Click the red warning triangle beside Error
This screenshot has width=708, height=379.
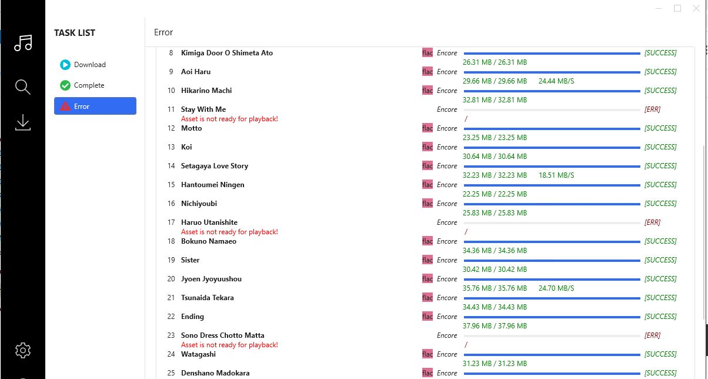pyautogui.click(x=65, y=106)
